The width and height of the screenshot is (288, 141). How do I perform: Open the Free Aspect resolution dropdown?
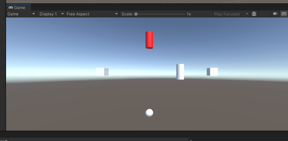point(93,14)
